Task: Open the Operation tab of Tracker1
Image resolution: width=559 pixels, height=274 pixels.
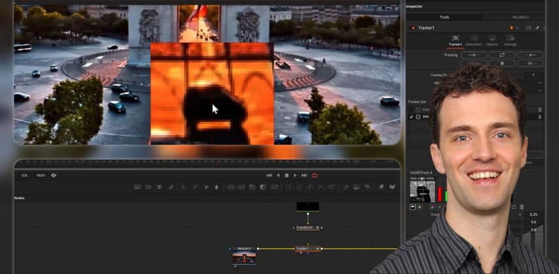Action: 474,40
